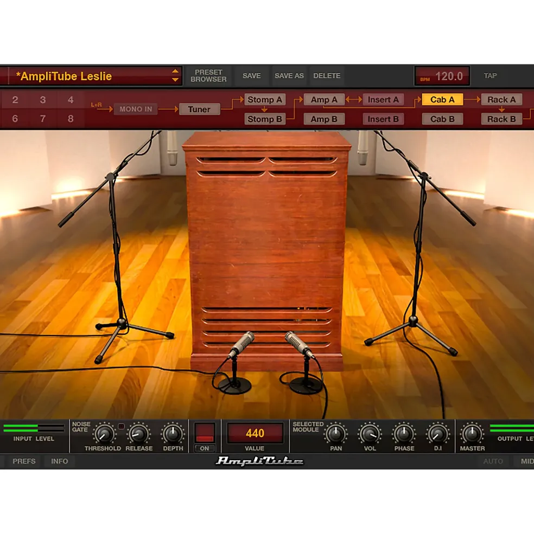
Task: Click the noise gate DEPTH knob
Action: [173, 434]
